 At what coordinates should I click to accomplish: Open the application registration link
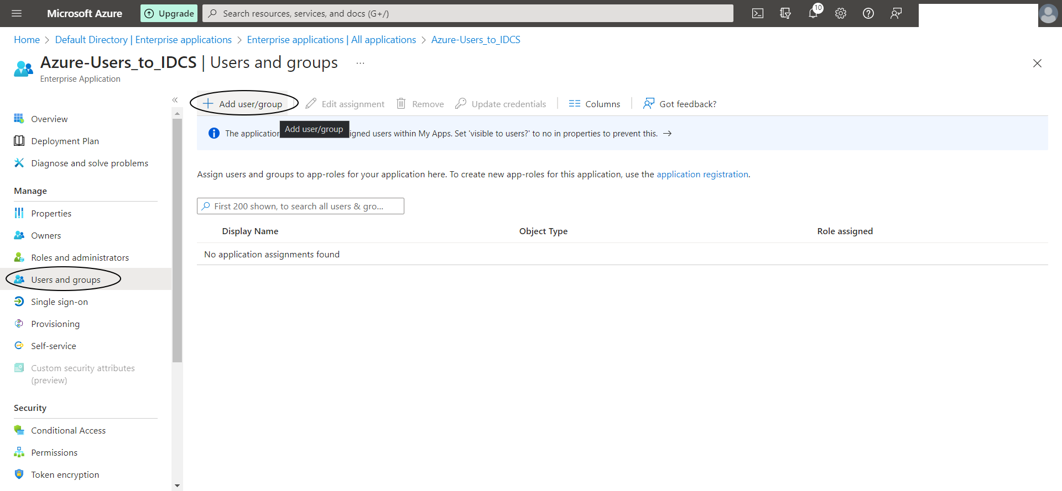coord(702,174)
